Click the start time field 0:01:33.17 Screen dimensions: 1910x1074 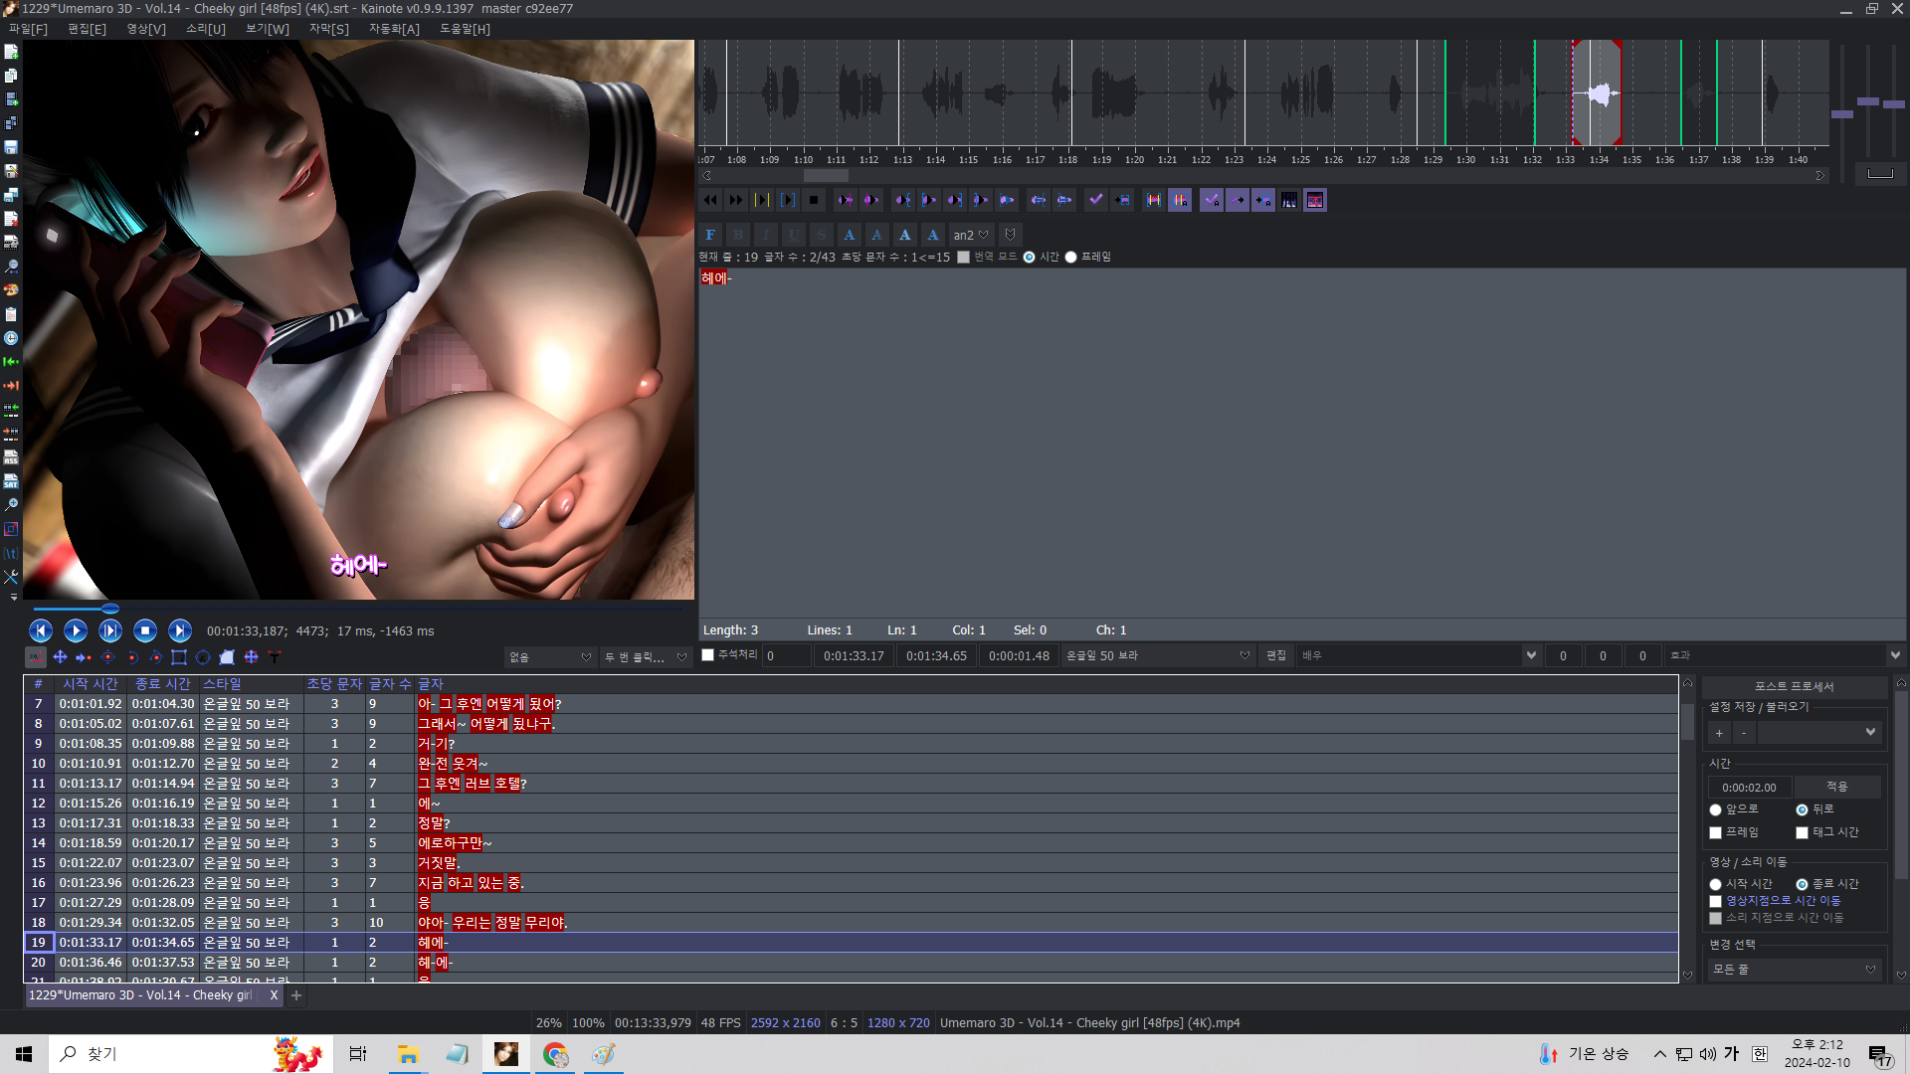pyautogui.click(x=854, y=656)
